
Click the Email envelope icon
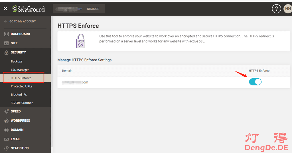pos(6,139)
